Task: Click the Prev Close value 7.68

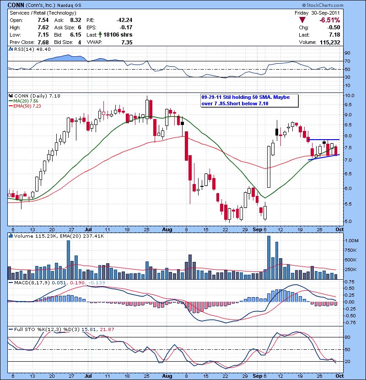Action: [43, 42]
